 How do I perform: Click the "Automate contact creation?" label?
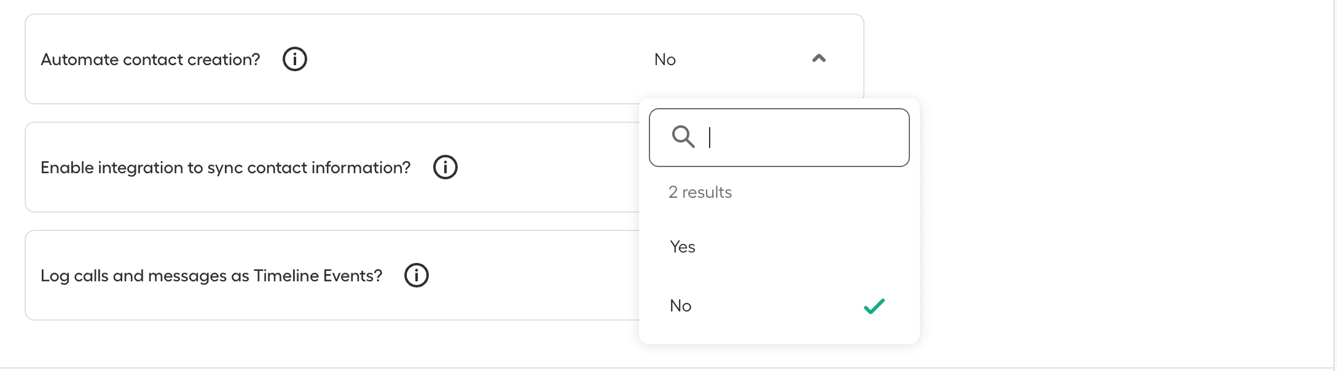pos(151,60)
